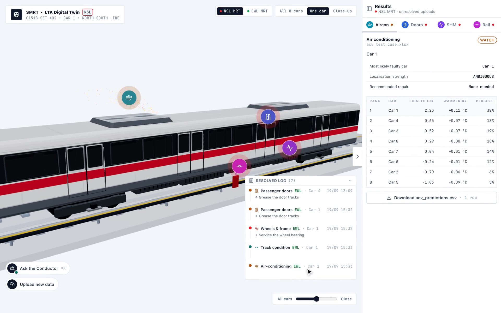501x313 pixels.
Task: Collapse the Resolved Log panel chevron
Action: pyautogui.click(x=350, y=180)
